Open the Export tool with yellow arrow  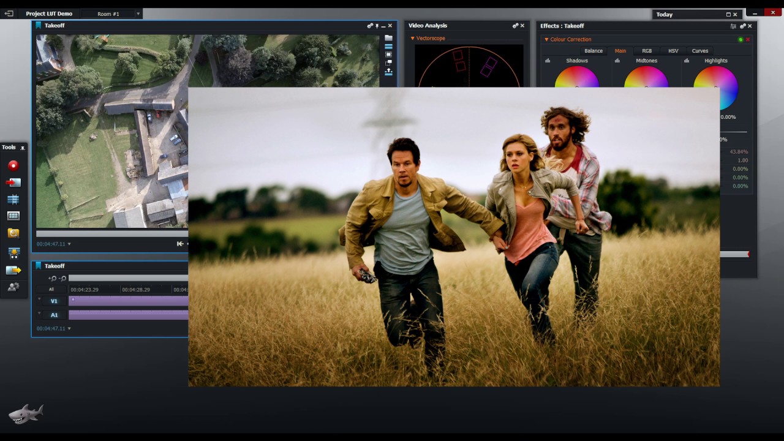click(13, 270)
